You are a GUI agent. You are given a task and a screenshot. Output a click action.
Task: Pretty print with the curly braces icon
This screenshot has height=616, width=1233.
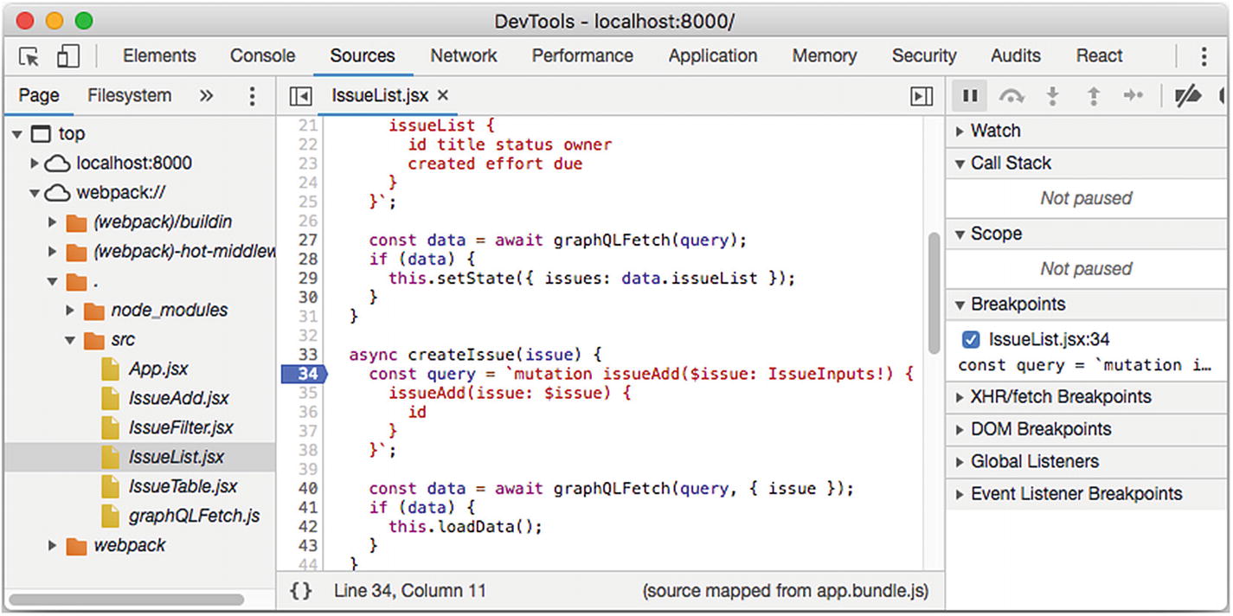(x=300, y=591)
